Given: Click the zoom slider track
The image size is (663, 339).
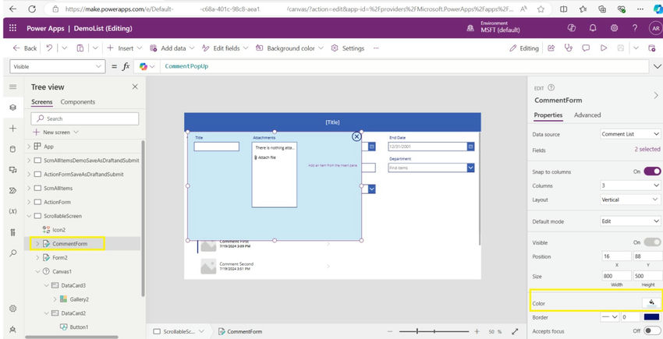Looking at the screenshot, I should click(434, 332).
